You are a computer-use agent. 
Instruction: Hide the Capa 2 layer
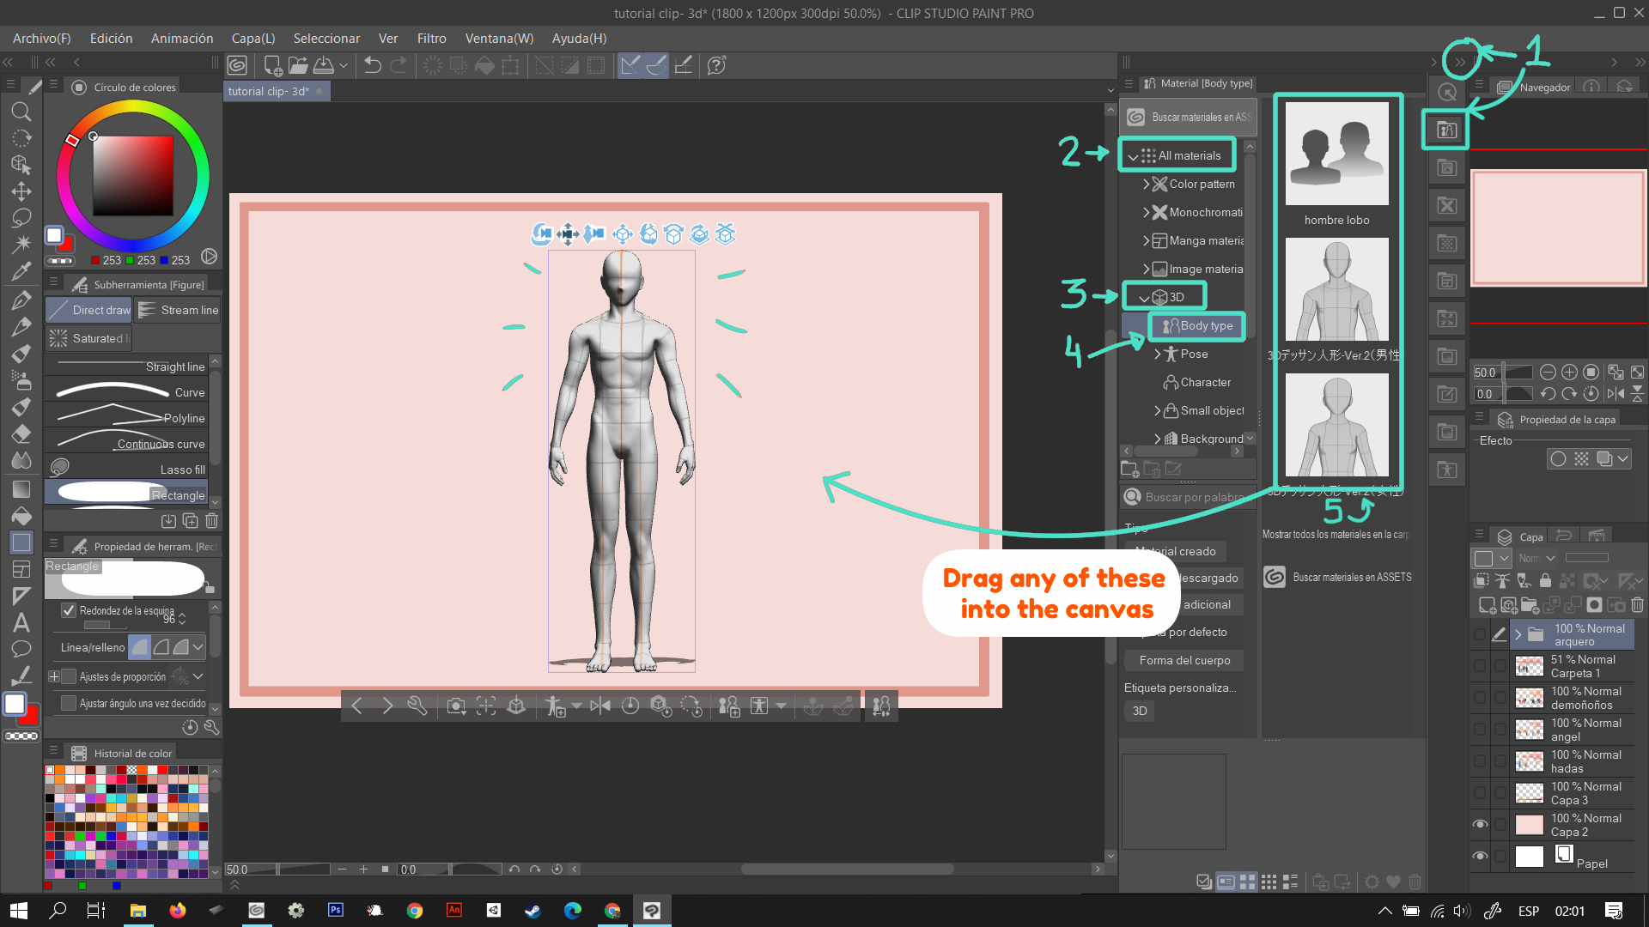click(1480, 824)
